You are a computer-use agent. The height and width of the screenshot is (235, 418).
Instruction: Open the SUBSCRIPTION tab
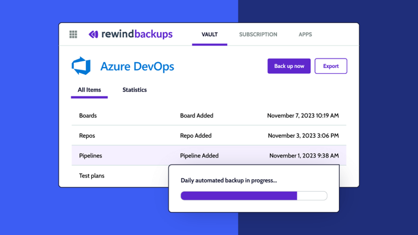coord(258,34)
